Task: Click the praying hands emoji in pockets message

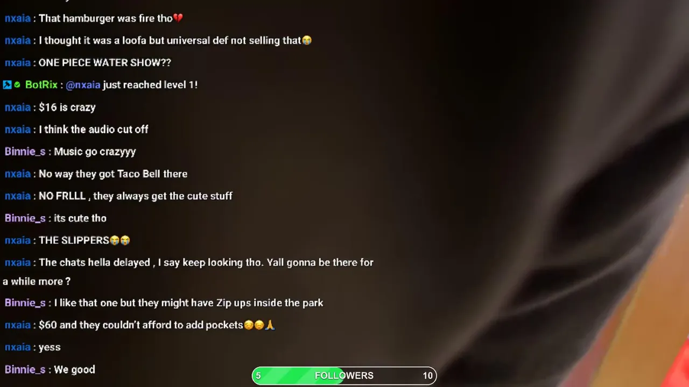Action: [270, 325]
